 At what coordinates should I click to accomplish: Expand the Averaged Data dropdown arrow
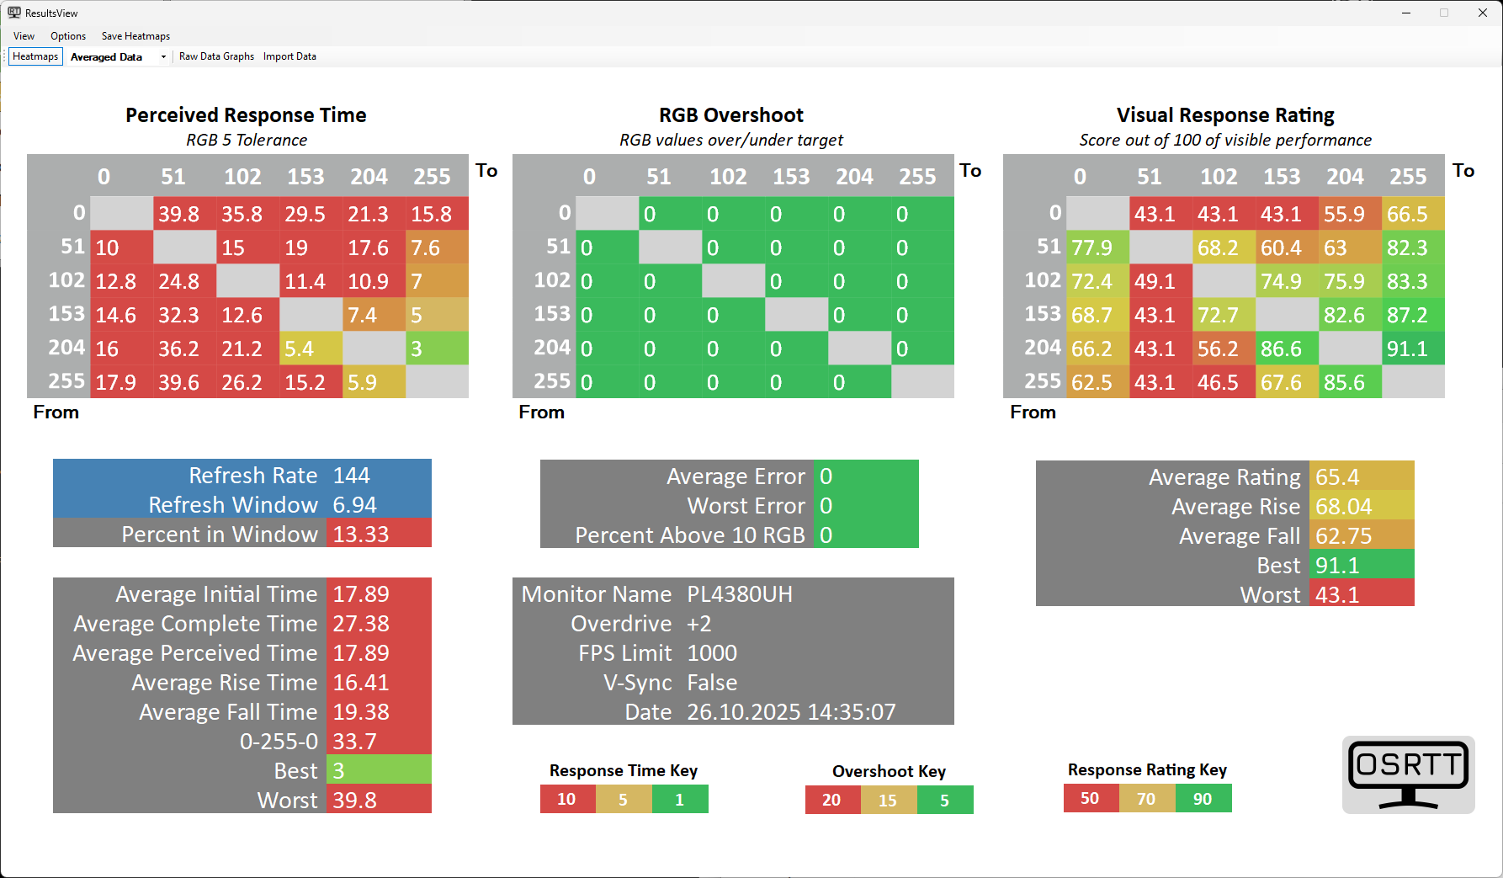[x=163, y=57]
